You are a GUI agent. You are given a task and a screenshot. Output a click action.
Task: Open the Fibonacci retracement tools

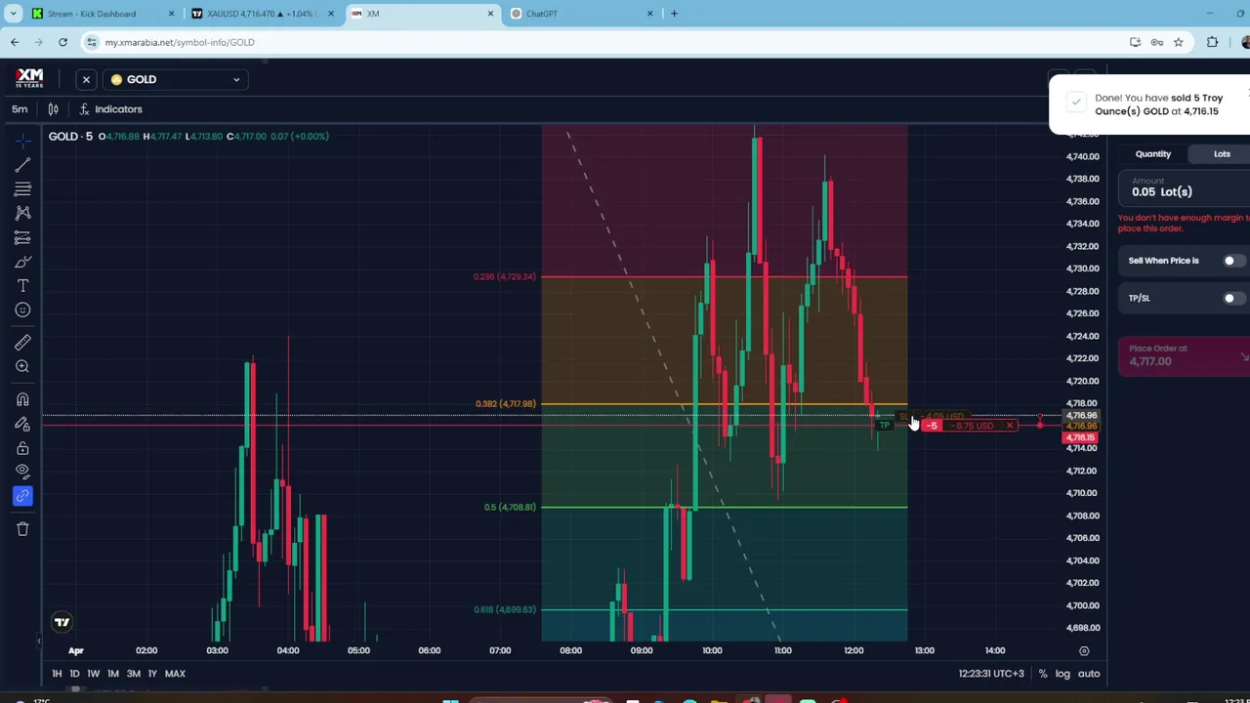(22, 188)
